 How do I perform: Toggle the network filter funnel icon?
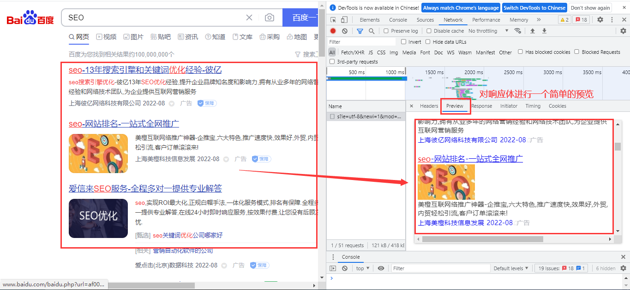pos(360,31)
